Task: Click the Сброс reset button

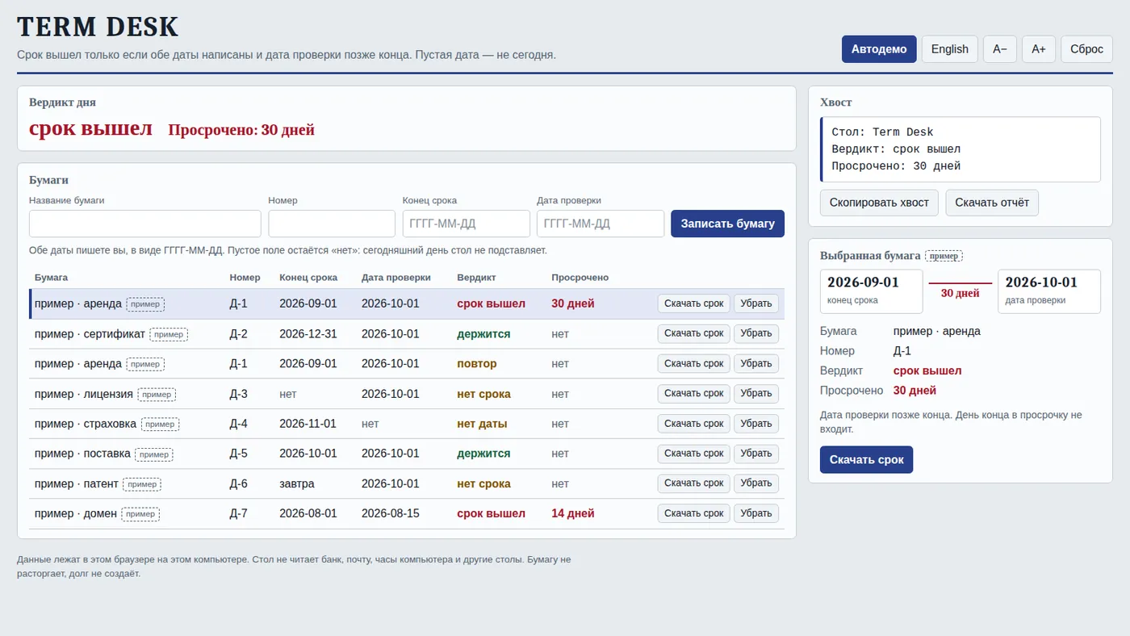Action: 1086,49
